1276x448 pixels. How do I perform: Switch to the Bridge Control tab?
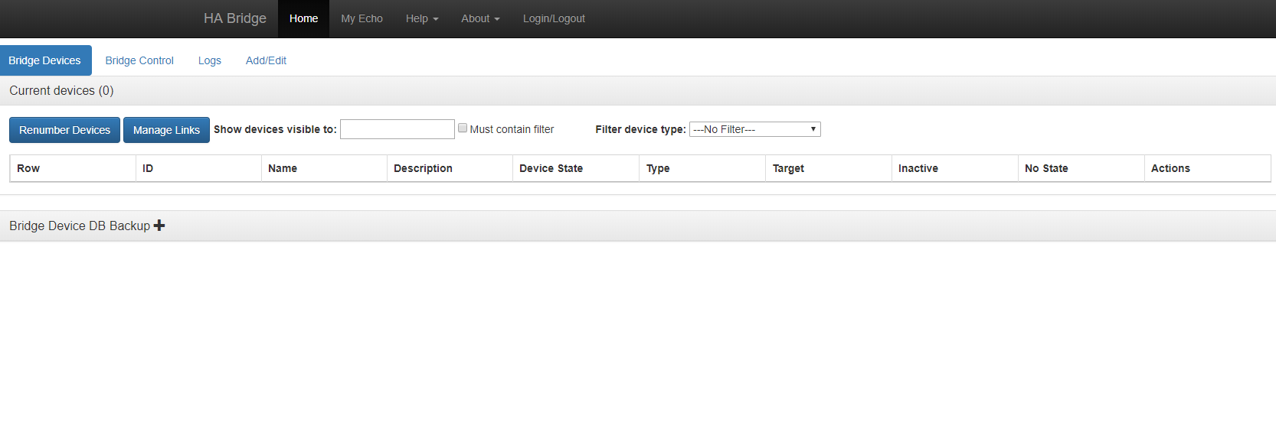(x=139, y=60)
